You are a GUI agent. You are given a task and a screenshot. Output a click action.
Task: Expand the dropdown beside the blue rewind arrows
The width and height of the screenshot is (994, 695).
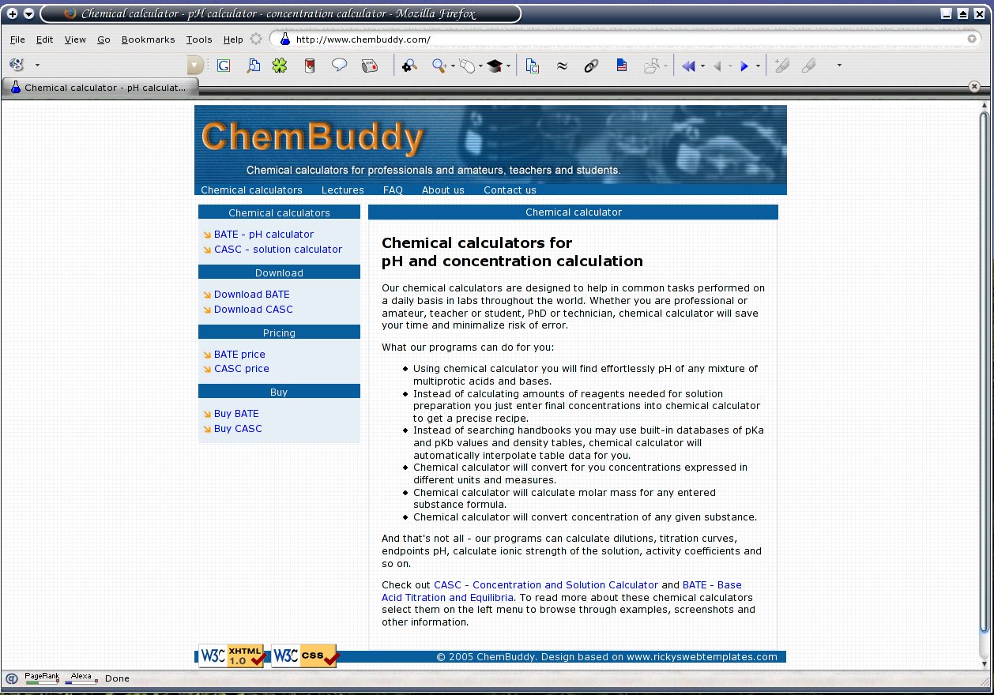pyautogui.click(x=702, y=66)
